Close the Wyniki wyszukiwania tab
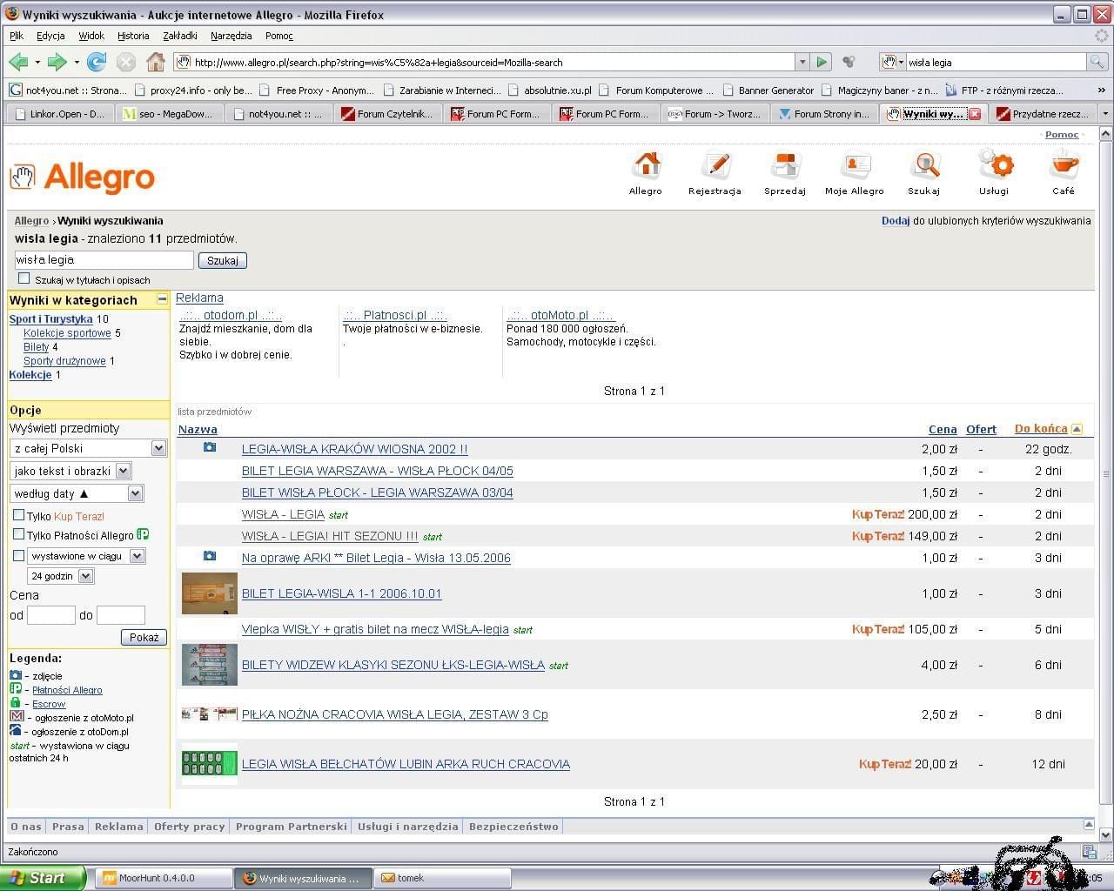1114x891 pixels. click(x=975, y=114)
